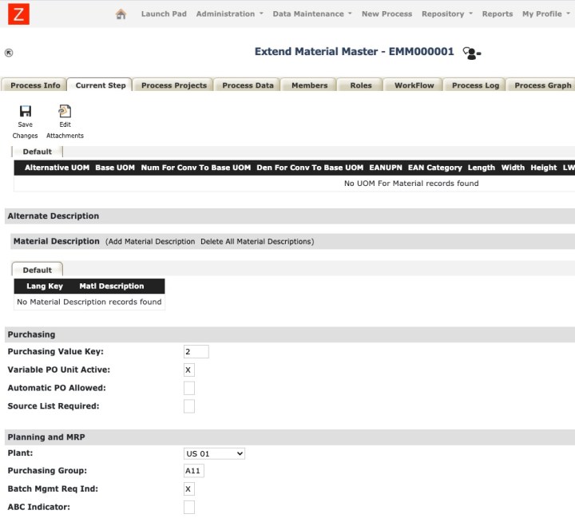The height and width of the screenshot is (518, 575).
Task: Select the Default tab above the UOM table
Action: (37, 152)
